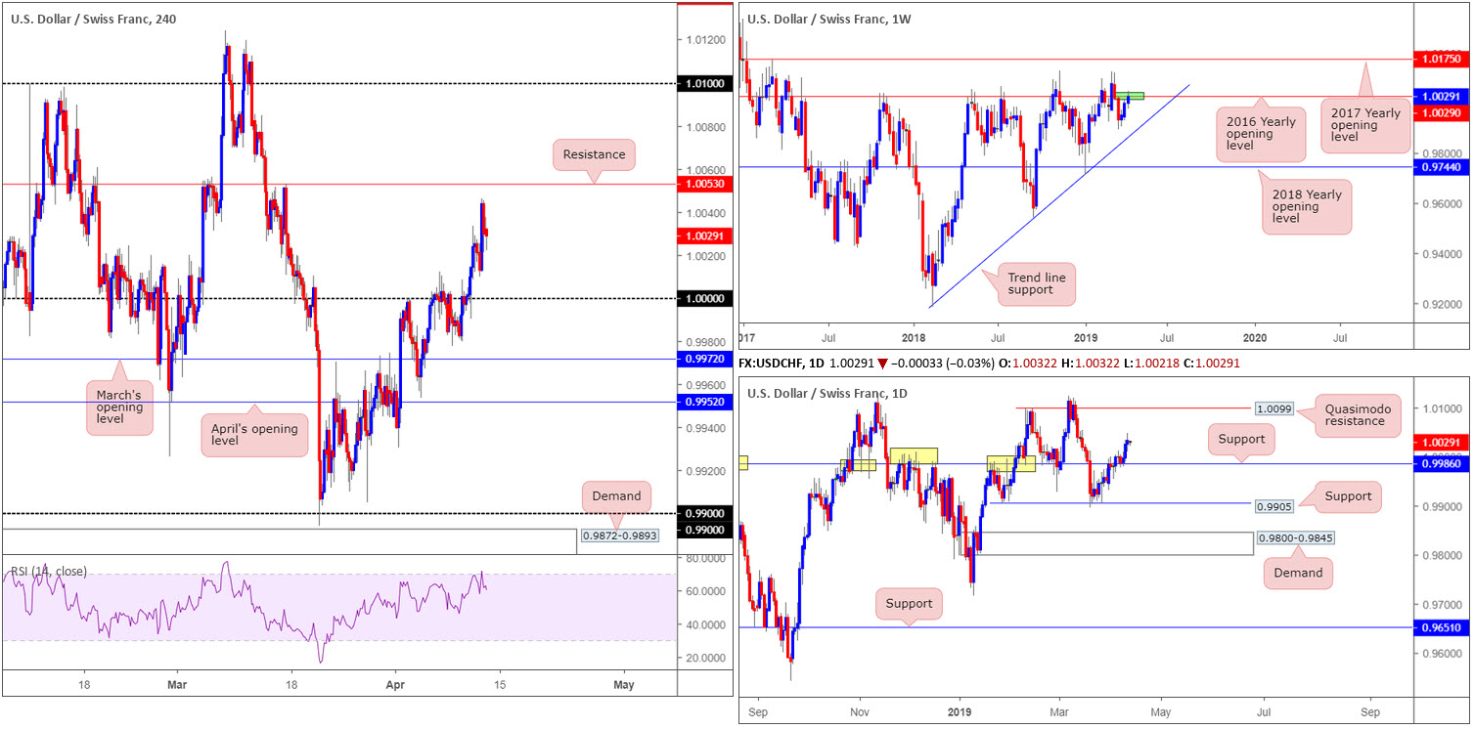Click the 1.01200 axis value on the 240 chart
Screen dimensions: 1474x729
[705, 40]
